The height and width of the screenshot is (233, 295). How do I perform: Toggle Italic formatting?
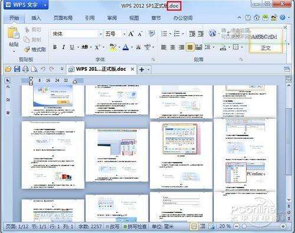click(x=63, y=47)
